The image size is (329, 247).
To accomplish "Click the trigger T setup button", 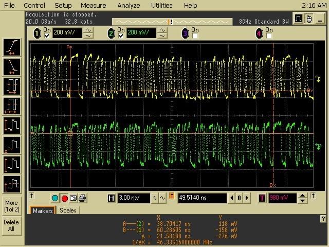I will (x=262, y=198).
